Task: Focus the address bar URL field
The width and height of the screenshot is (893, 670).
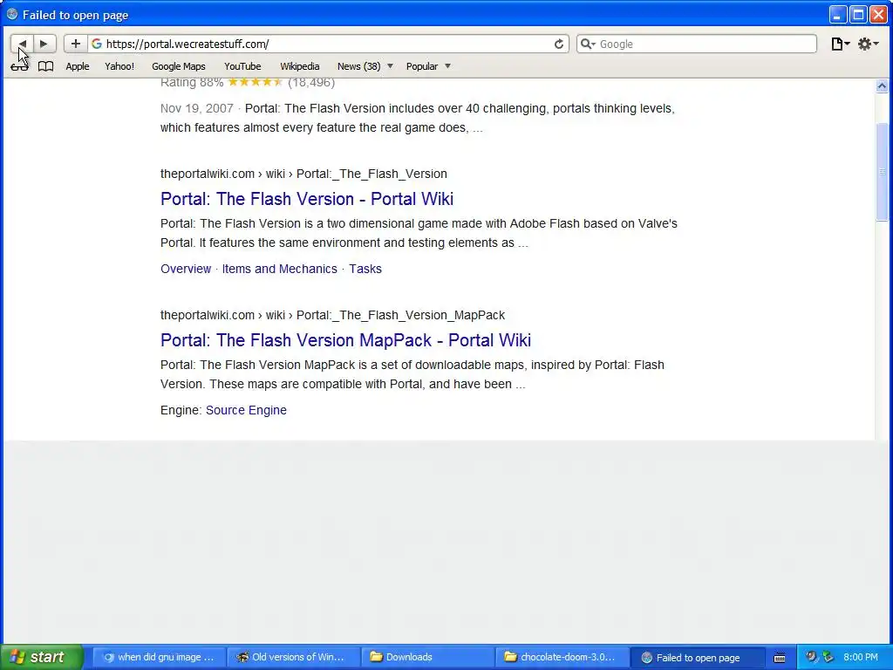Action: pos(328,44)
